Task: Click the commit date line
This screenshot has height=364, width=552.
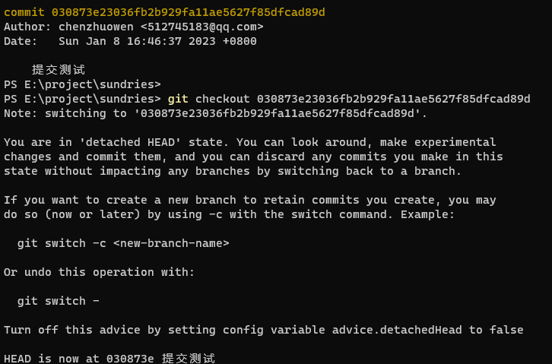Action: 129,41
